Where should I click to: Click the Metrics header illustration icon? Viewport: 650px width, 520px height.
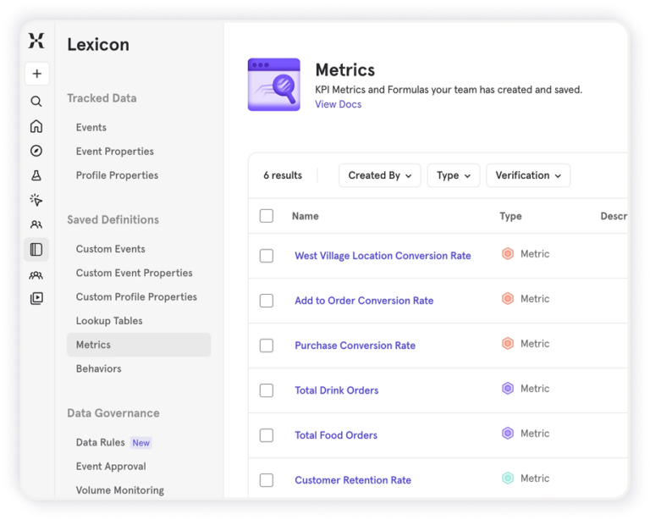[274, 85]
